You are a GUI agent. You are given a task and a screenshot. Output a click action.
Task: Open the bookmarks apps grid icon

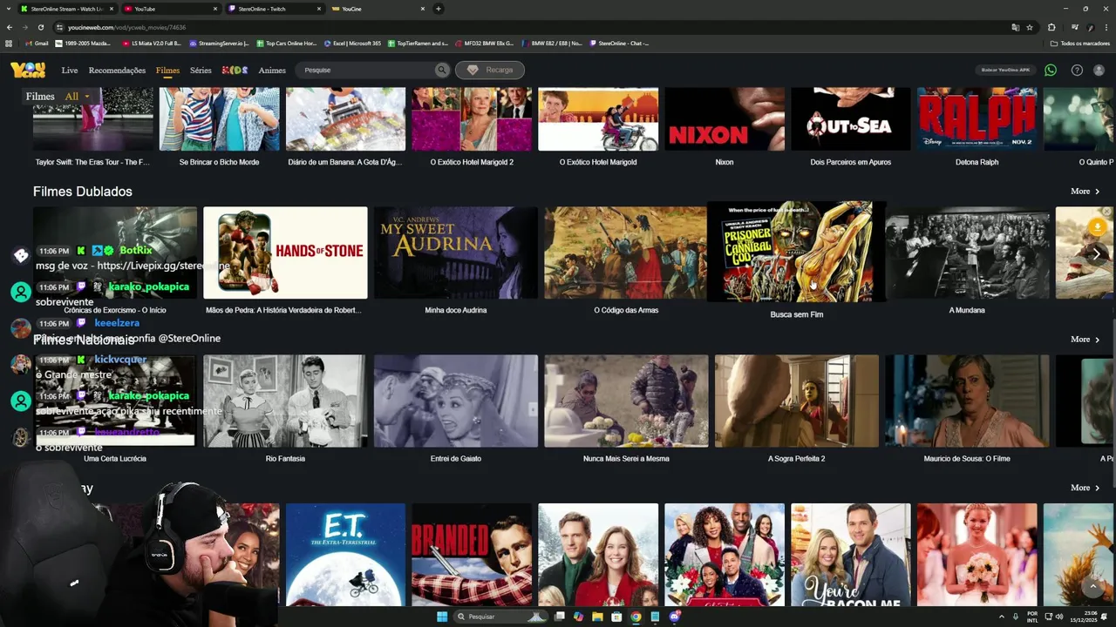pos(9,43)
